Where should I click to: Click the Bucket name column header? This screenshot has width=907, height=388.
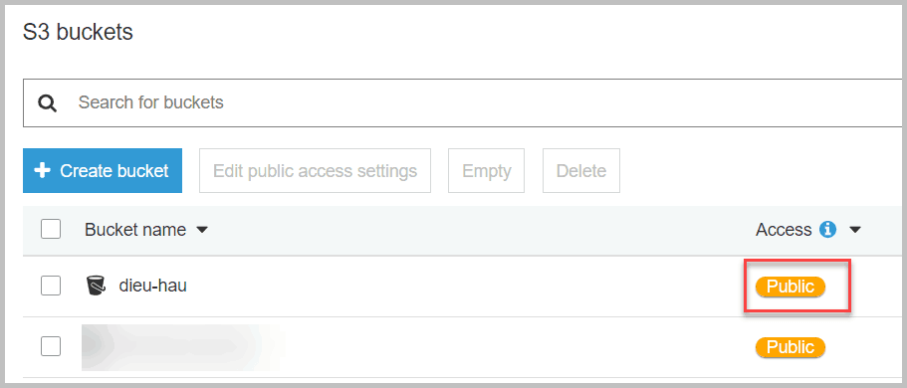pos(135,230)
